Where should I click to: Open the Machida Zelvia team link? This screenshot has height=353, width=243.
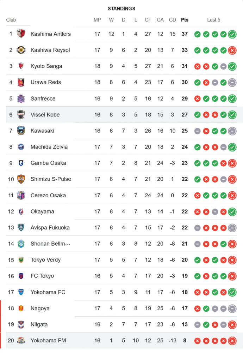[x=49, y=147]
